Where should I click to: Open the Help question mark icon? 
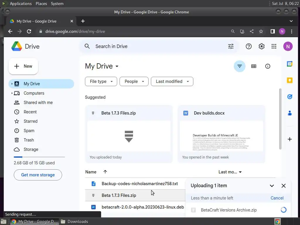coord(248,46)
